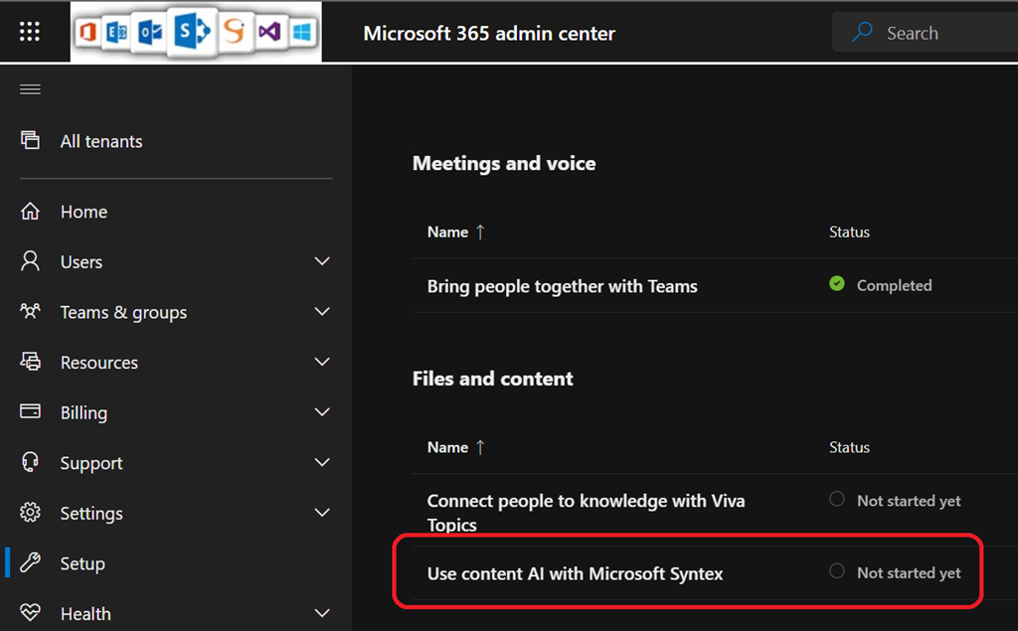The height and width of the screenshot is (631, 1018).
Task: Open the app launcher waffle icon
Action: tap(30, 32)
